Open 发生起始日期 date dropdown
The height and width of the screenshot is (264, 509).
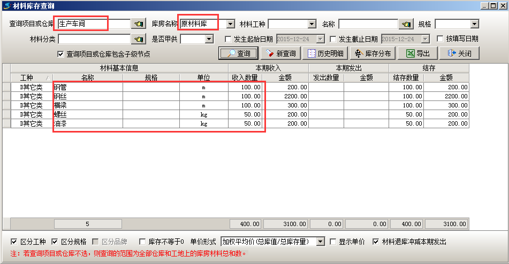pos(321,39)
